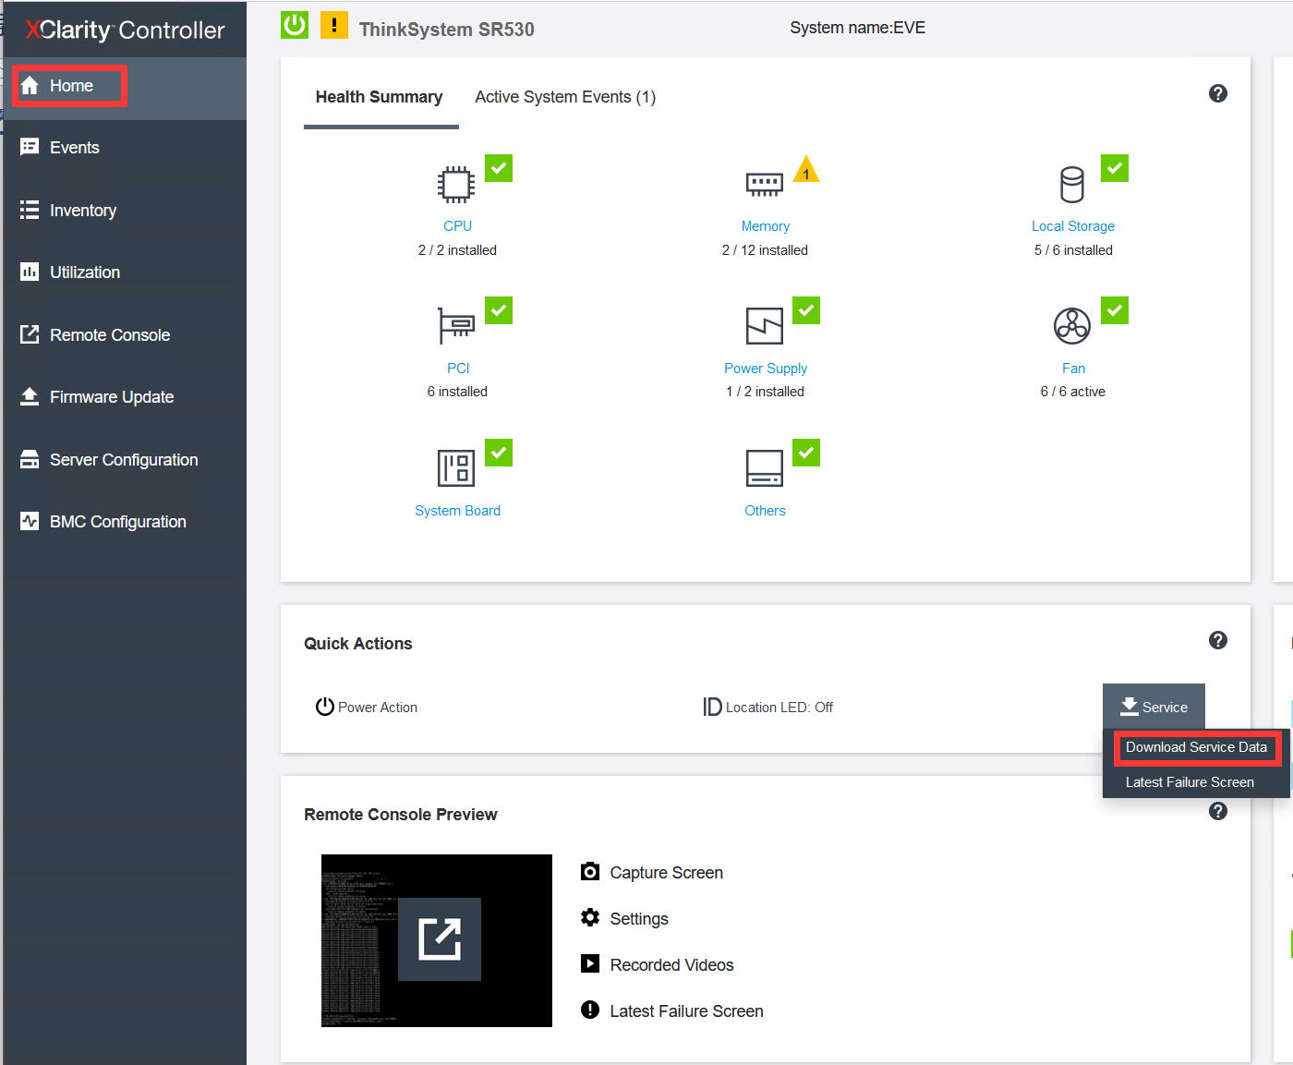Open Firmware Update in sidebar

pos(111,397)
